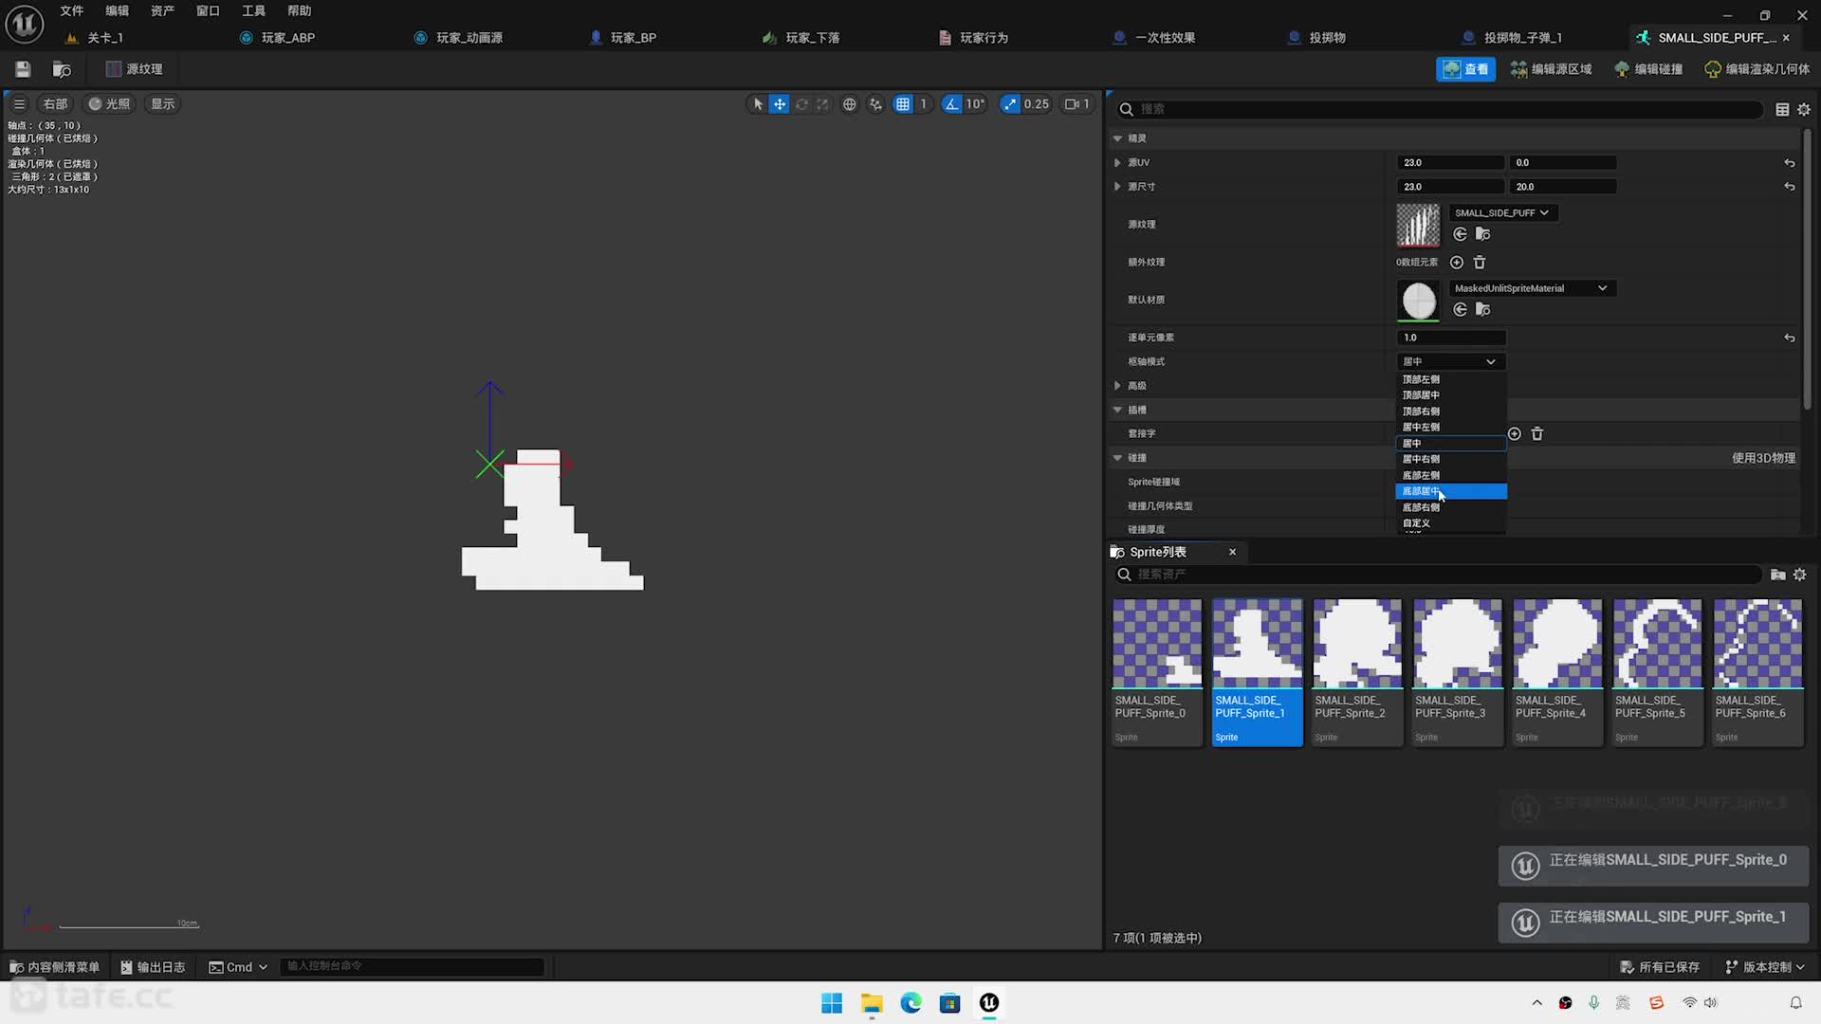Click browse to asset in content browser icon
1821x1024 pixels.
pos(62,69)
